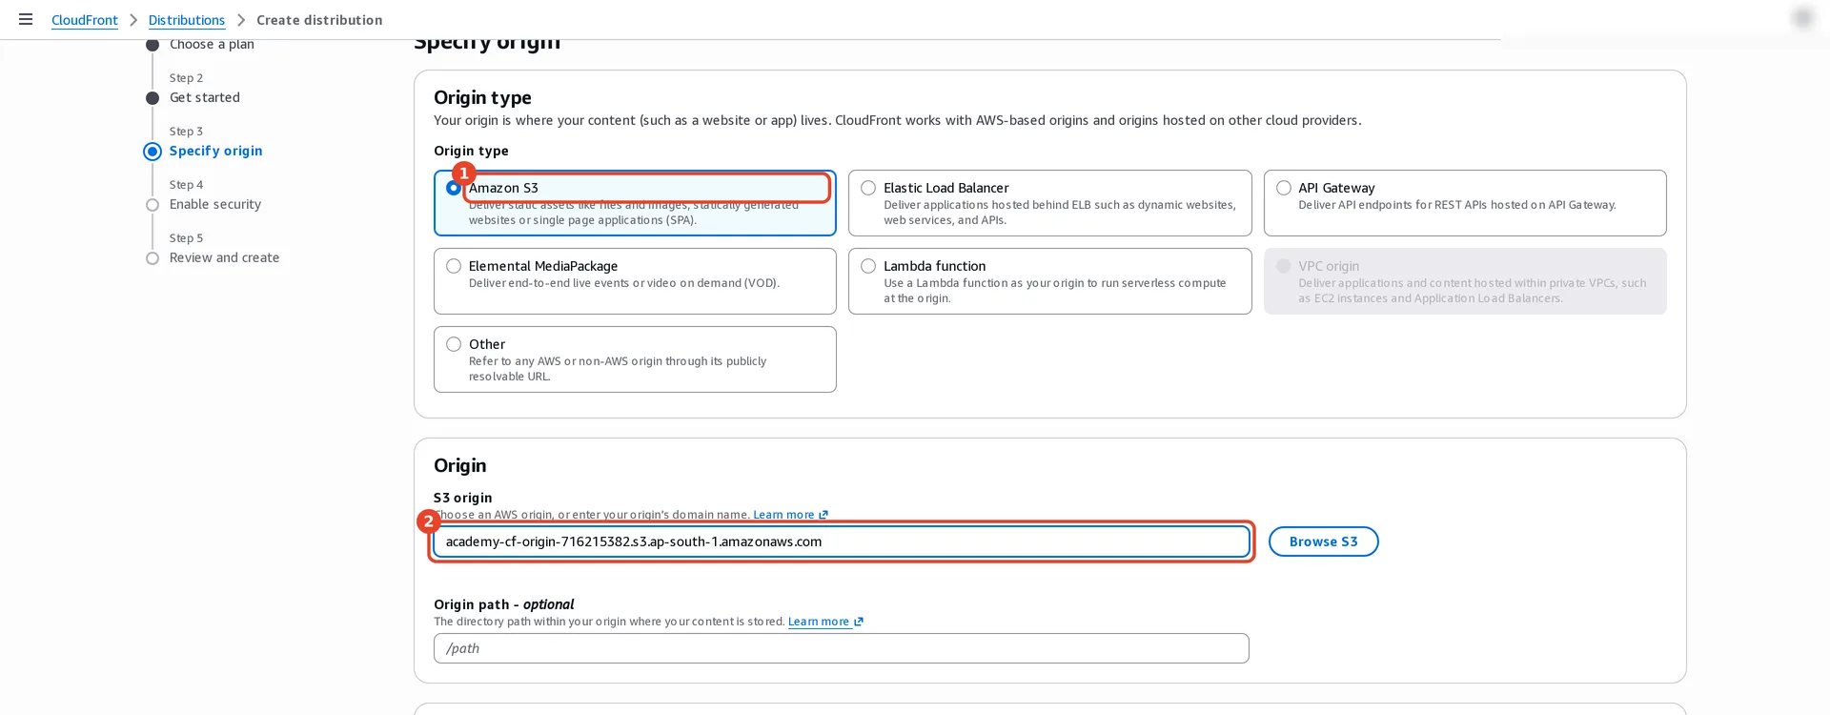Click the blurred account icon in header

1801,18
